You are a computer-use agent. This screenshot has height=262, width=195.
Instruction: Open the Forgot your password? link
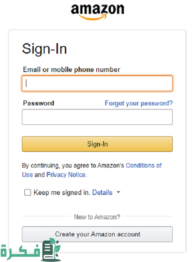click(x=139, y=103)
